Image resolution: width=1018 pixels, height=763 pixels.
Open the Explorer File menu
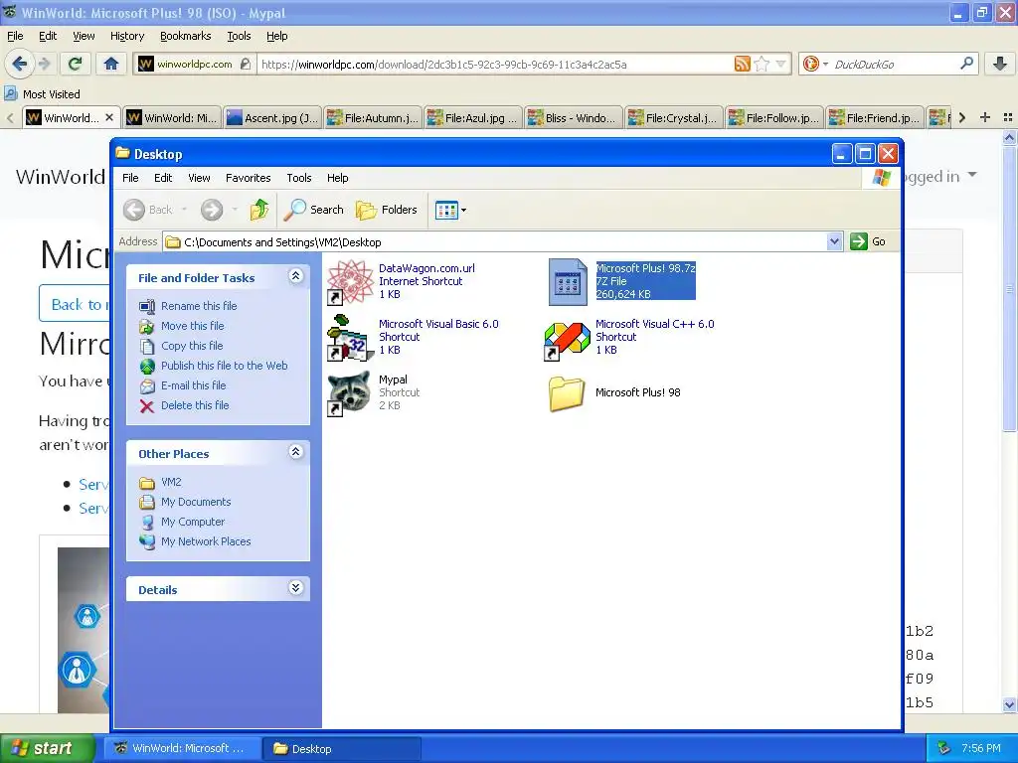pos(130,178)
